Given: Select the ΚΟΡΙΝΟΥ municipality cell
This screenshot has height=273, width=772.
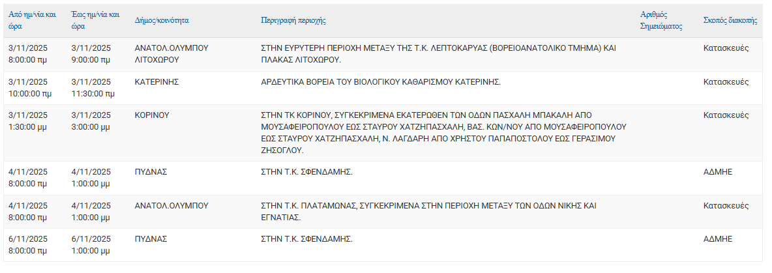Looking at the screenshot, I should [x=152, y=115].
